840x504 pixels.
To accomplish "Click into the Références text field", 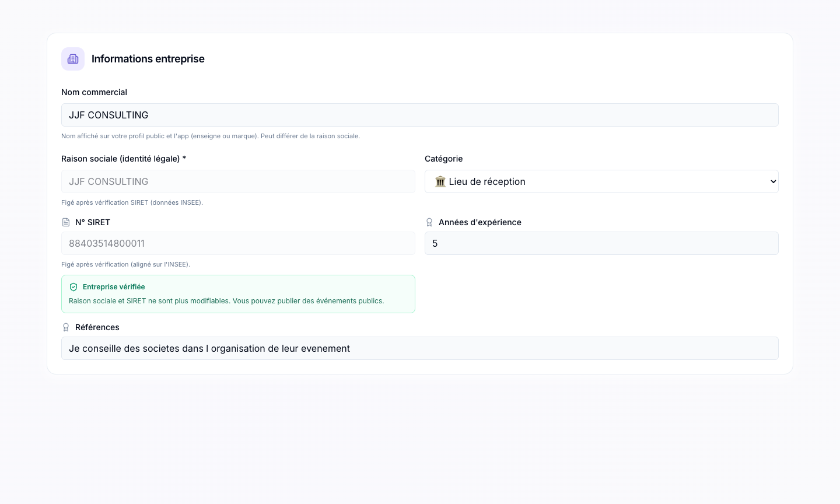I will point(420,348).
